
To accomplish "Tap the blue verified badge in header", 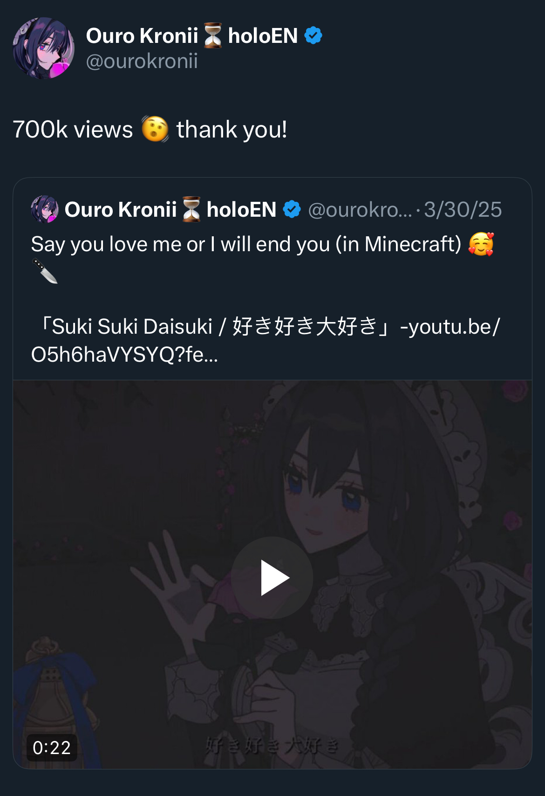I will pos(313,35).
